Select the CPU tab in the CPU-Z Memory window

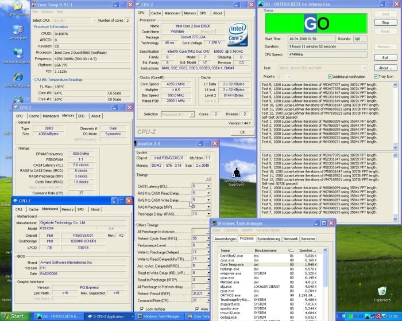pos(19,116)
